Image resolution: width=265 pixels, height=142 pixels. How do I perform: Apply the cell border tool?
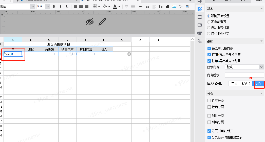[x=95, y=7]
